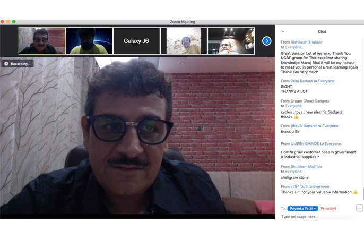
Task: Select the participant in the yellow shirt by the white wall
Action: 184,41
